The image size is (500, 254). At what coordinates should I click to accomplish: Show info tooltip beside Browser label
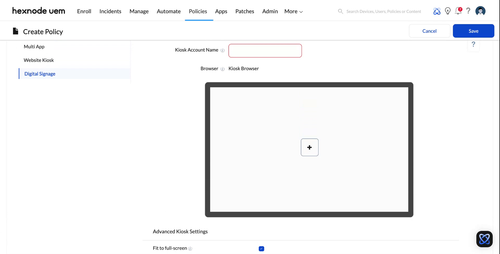(x=223, y=69)
